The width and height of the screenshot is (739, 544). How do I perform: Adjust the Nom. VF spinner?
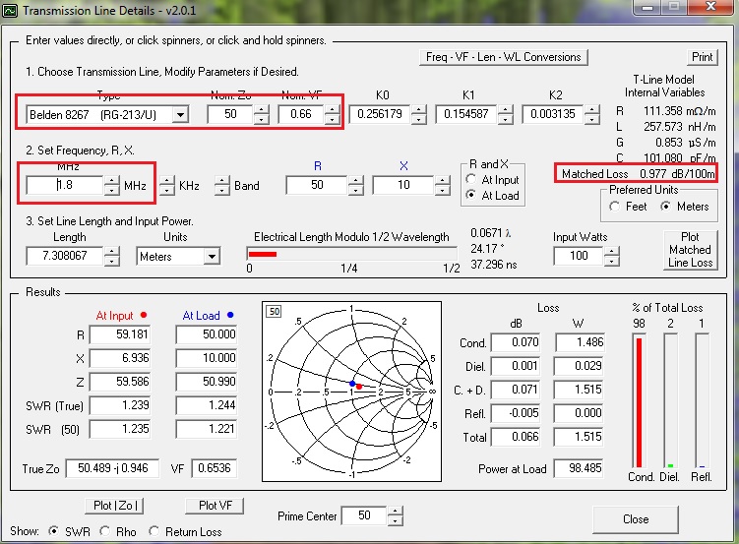(333, 114)
